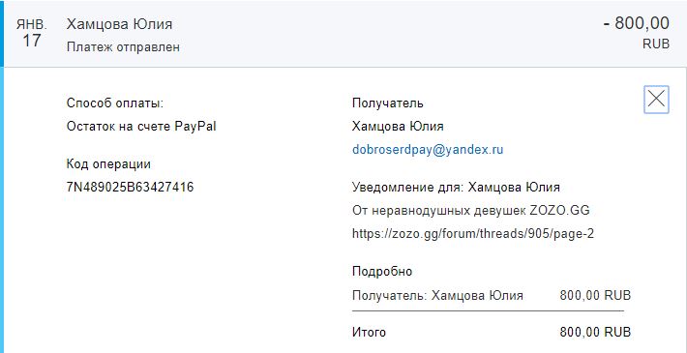Image resolution: width=687 pixels, height=353 pixels.
Task: Click the zozo.gg forum thread URL
Action: (x=473, y=234)
